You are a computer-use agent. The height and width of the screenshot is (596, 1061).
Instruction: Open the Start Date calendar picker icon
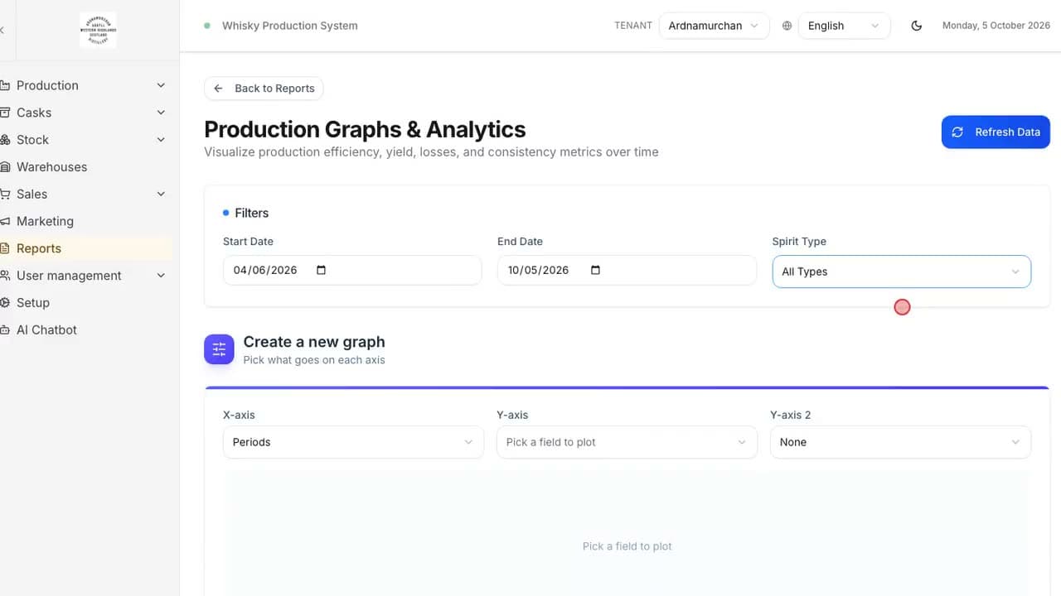(x=322, y=270)
